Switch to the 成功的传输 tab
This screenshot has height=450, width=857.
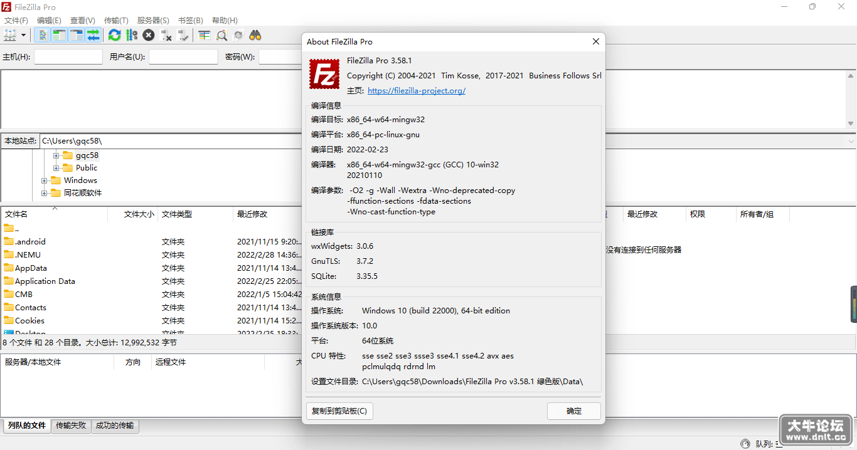tap(115, 426)
